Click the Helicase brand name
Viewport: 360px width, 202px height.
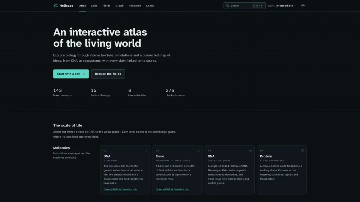[x=66, y=6]
